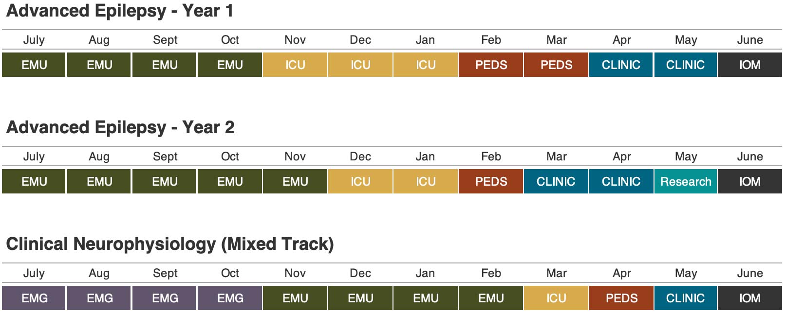
Task: Click the Advanced Epilepsy - Year 1 heading
Action: tap(119, 11)
